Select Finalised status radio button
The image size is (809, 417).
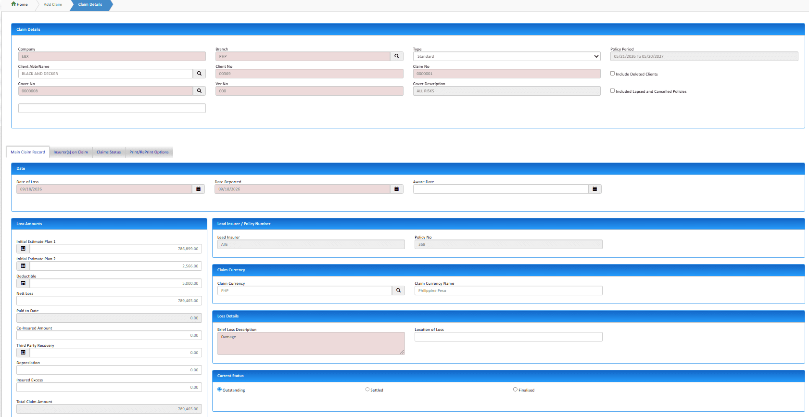[x=515, y=390]
